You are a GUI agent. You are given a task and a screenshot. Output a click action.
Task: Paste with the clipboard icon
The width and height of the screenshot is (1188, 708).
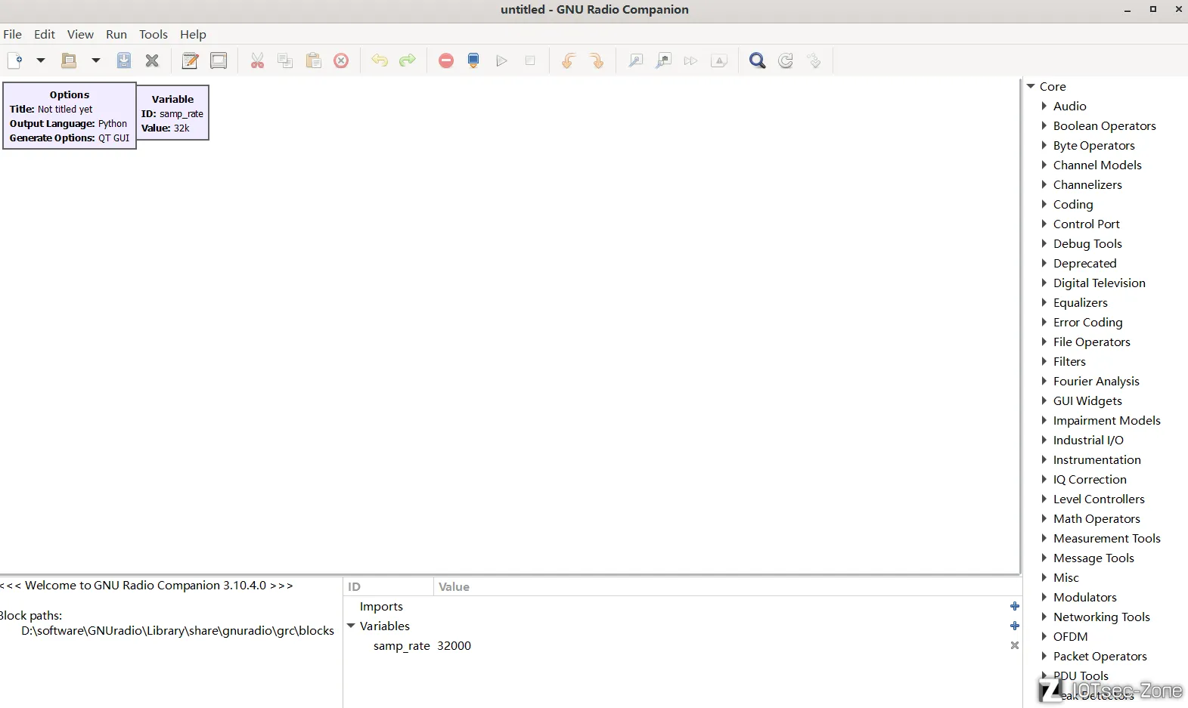coord(313,60)
